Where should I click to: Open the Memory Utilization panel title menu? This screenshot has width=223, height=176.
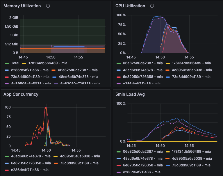tap(22, 6)
